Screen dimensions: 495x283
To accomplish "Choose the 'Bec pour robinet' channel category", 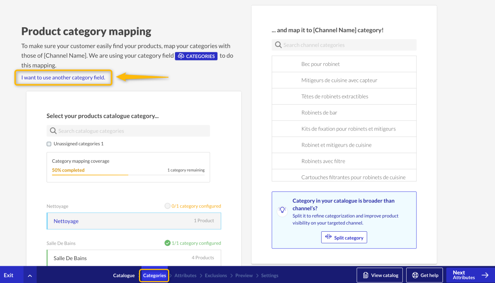I will (344, 64).
